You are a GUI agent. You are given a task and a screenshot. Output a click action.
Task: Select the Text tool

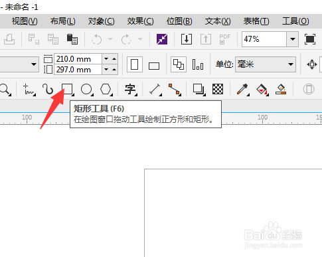130,90
